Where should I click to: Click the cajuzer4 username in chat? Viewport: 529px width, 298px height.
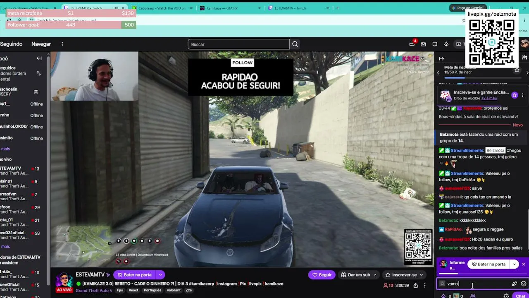(453, 197)
